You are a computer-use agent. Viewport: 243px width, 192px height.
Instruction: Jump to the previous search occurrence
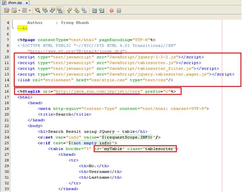pyautogui.click(x=45, y=10)
